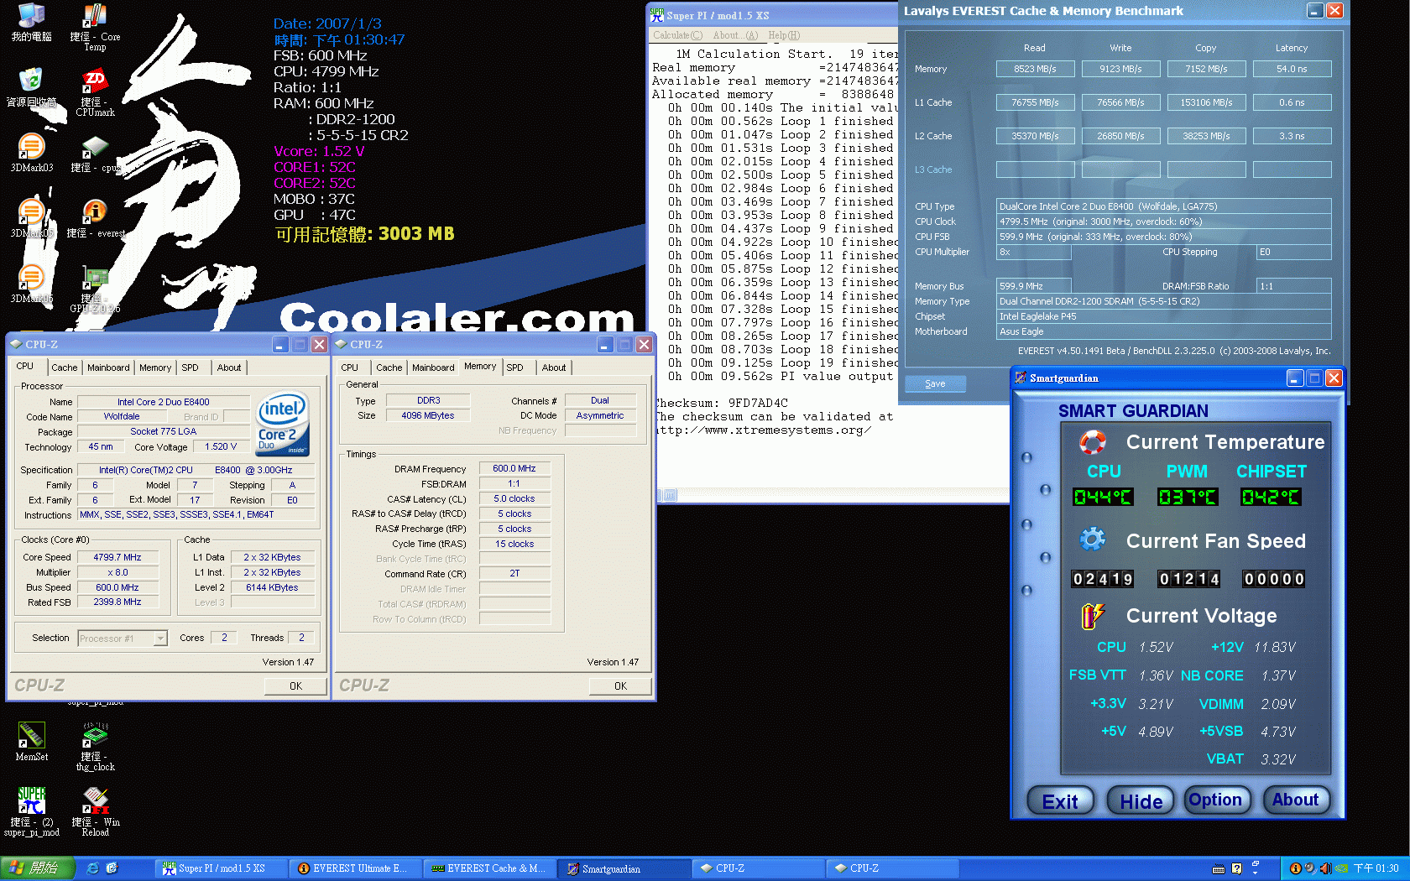Click the EVEREST info icon in the system tray
The width and height of the screenshot is (1410, 881).
coord(1296,868)
